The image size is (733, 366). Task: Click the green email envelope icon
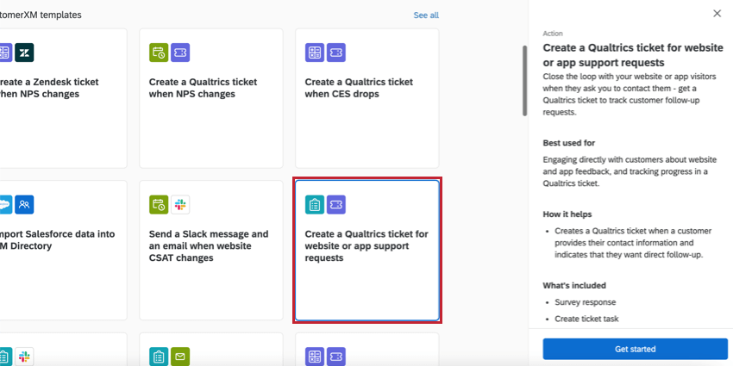[x=180, y=357]
